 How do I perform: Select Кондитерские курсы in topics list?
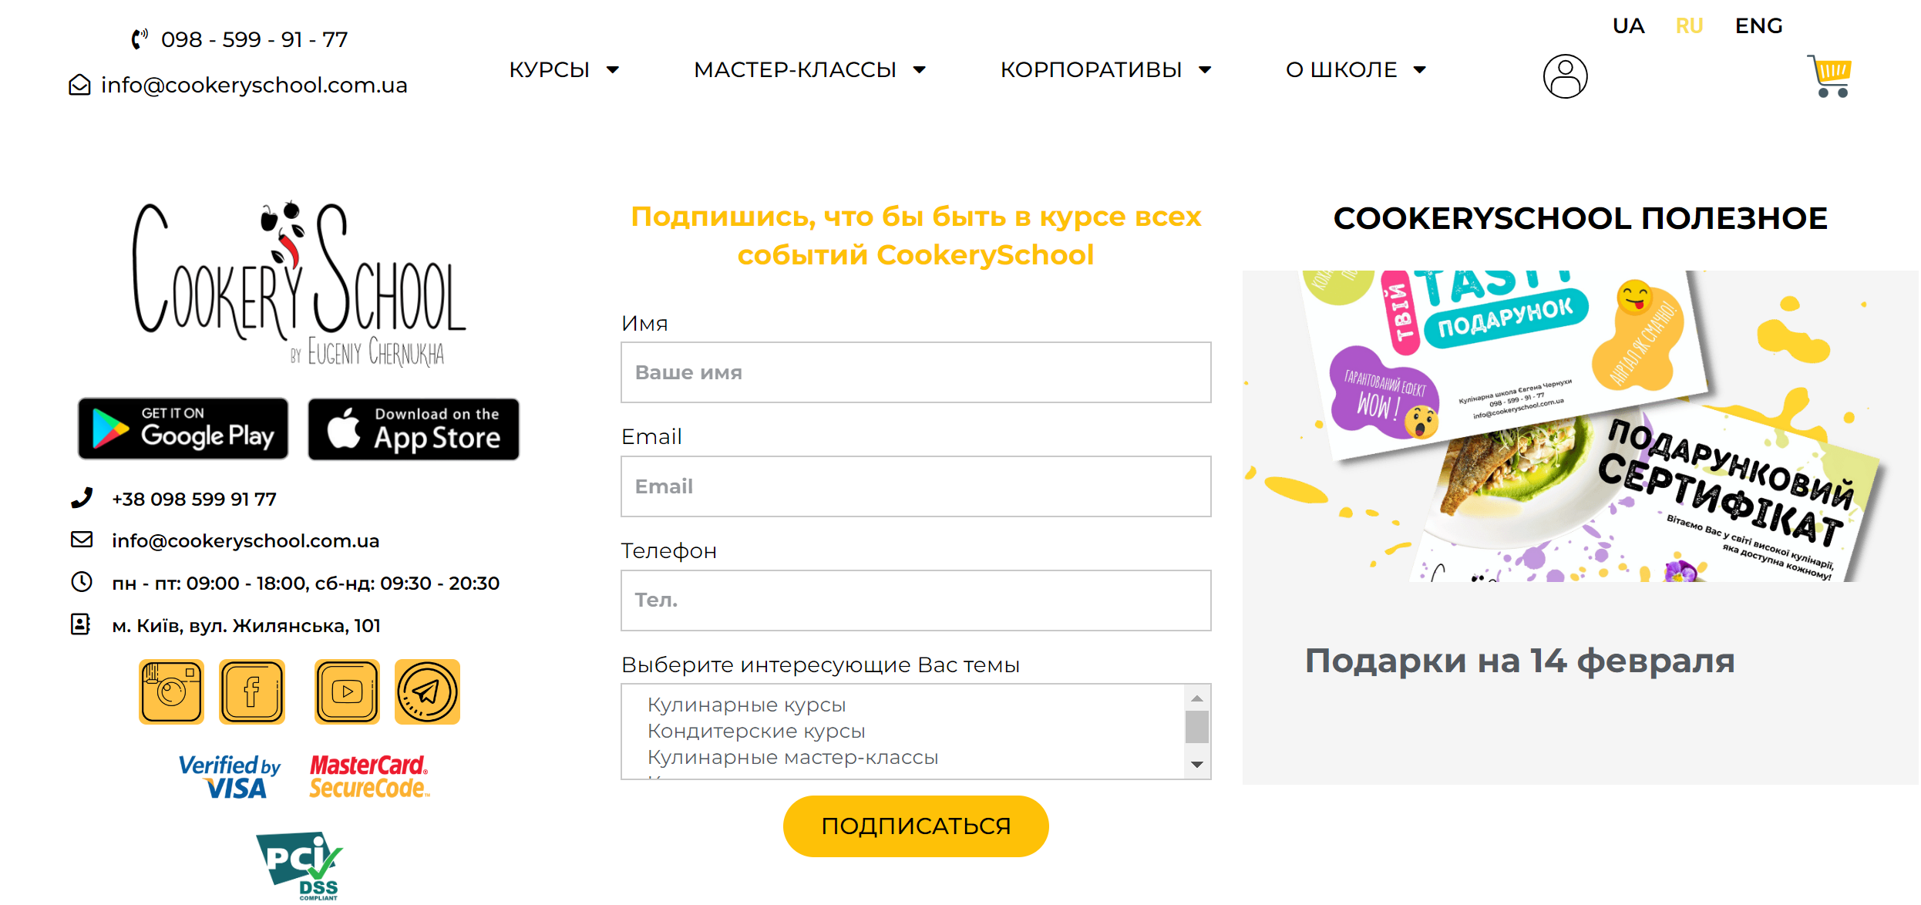756,731
